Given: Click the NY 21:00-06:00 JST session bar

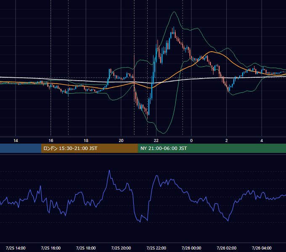Looking at the screenshot, I should [x=212, y=148].
